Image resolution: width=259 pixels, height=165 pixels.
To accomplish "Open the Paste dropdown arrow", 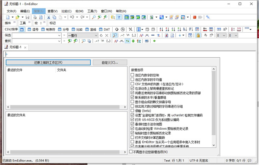I will (65, 17).
